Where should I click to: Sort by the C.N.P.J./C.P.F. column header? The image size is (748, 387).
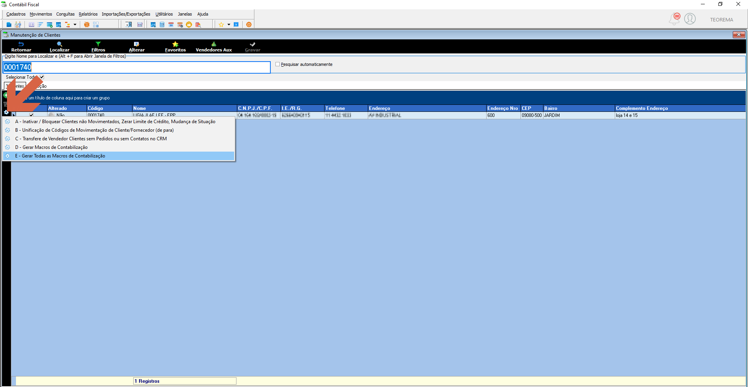(259, 108)
